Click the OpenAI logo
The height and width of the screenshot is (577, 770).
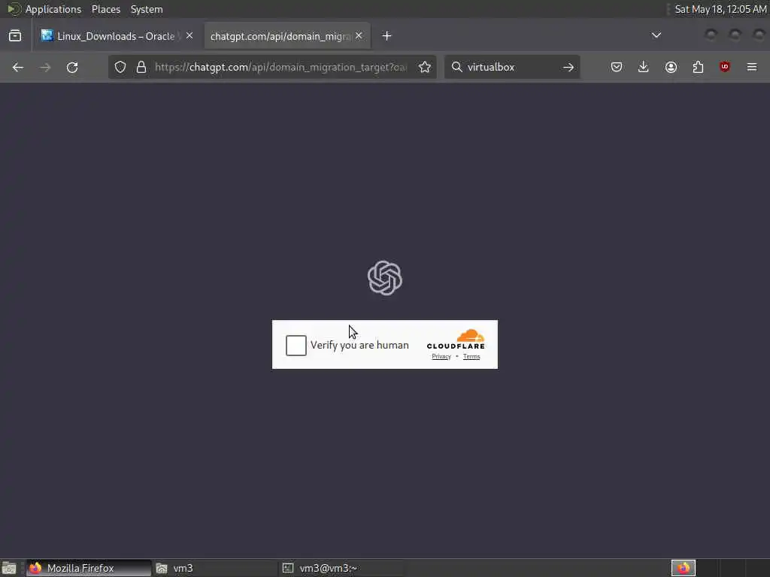coord(385,278)
